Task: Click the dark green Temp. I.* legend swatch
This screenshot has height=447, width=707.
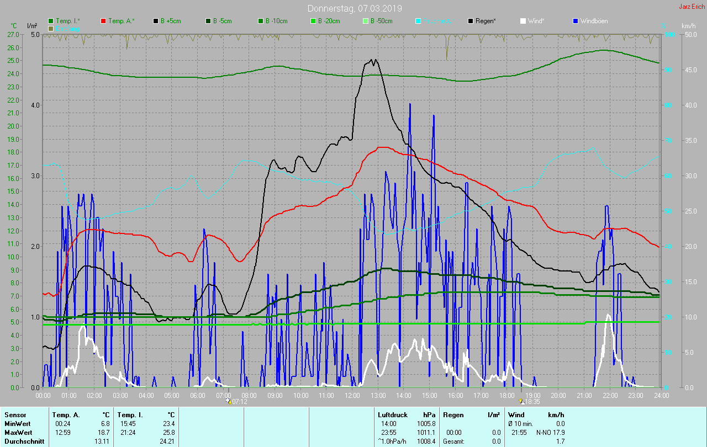Action: 51,21
